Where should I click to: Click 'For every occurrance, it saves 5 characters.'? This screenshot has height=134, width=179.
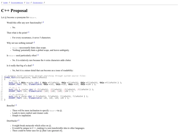coord(31,38)
